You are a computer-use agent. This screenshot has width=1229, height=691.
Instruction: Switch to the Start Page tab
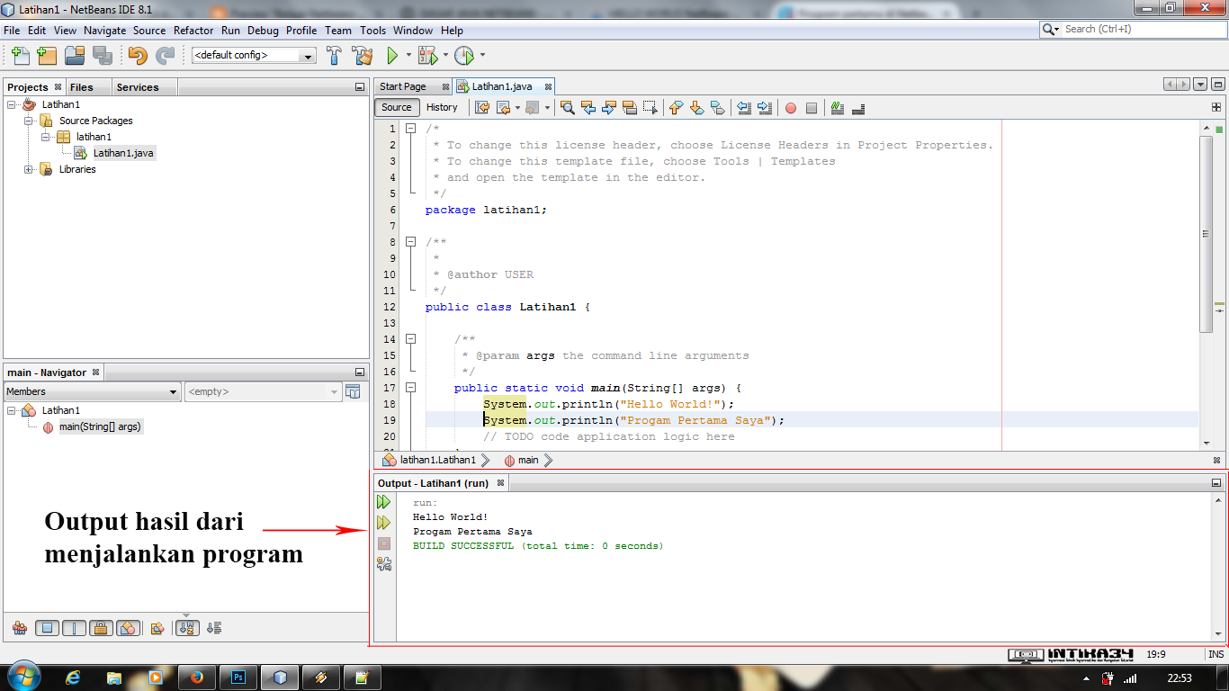click(403, 86)
